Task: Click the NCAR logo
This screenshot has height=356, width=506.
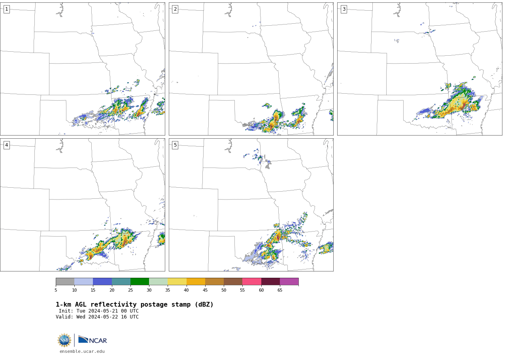Action: pyautogui.click(x=93, y=340)
